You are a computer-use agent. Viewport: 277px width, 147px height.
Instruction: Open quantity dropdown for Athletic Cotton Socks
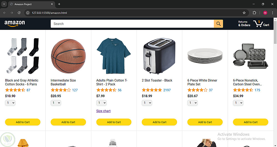click(10, 103)
